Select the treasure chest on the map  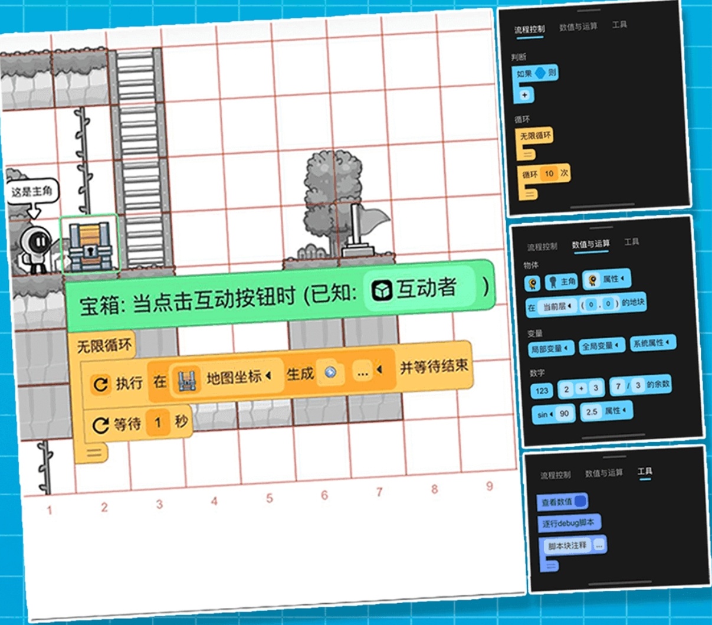coord(89,246)
